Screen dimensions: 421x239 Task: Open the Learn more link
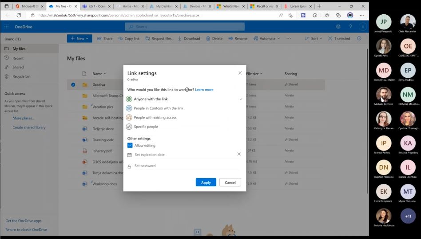(x=204, y=90)
